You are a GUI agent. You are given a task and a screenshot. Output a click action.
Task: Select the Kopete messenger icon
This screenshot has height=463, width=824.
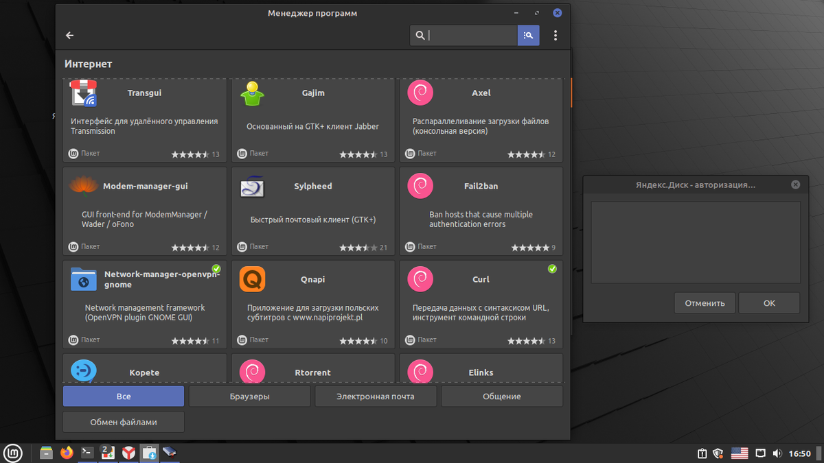[84, 370]
